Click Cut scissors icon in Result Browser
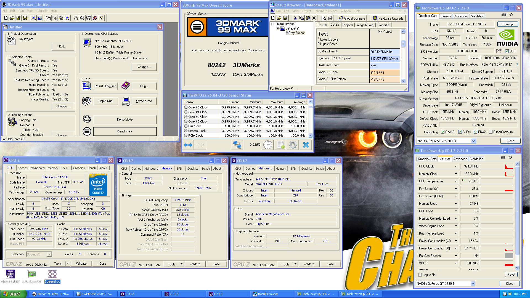The width and height of the screenshot is (530, 298). coord(295,18)
